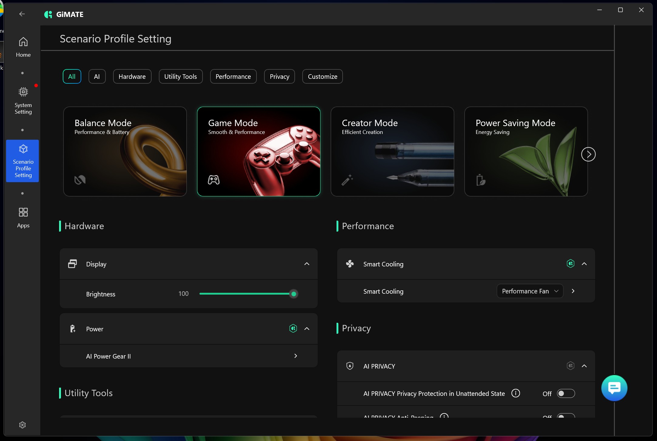Toggle Privacy Protection in Unattended State
657x441 pixels.
pyautogui.click(x=566, y=393)
